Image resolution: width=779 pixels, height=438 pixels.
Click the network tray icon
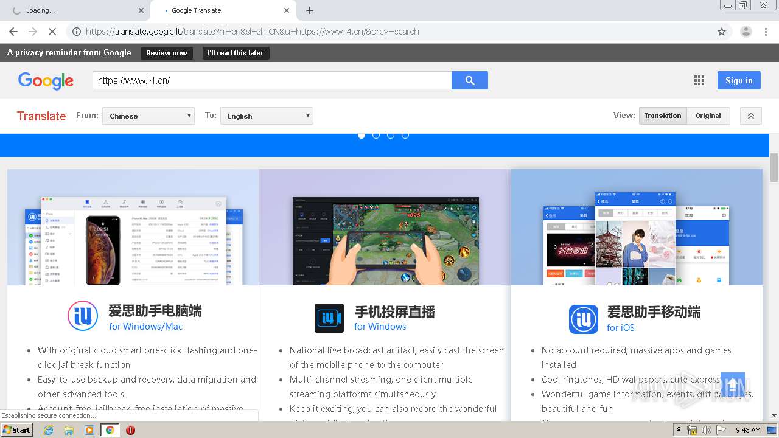pyautogui.click(x=691, y=430)
